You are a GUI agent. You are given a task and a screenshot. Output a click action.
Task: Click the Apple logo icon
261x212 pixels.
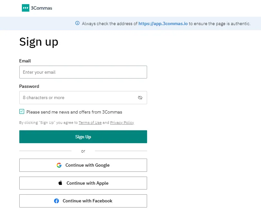[61, 183]
